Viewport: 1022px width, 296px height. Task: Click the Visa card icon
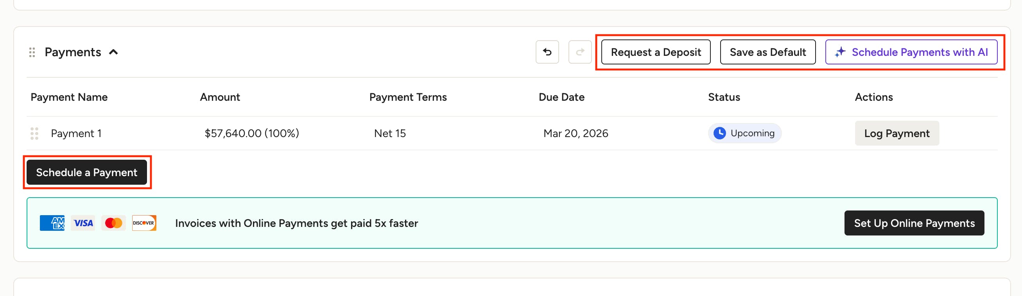[x=83, y=223]
